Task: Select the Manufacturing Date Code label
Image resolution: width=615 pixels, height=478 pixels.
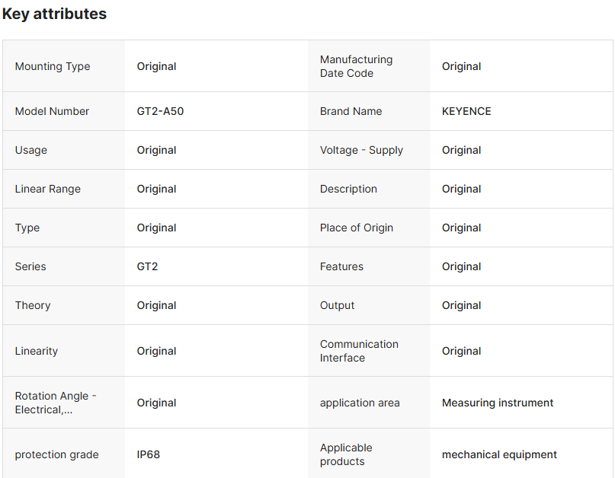Action: coord(356,66)
